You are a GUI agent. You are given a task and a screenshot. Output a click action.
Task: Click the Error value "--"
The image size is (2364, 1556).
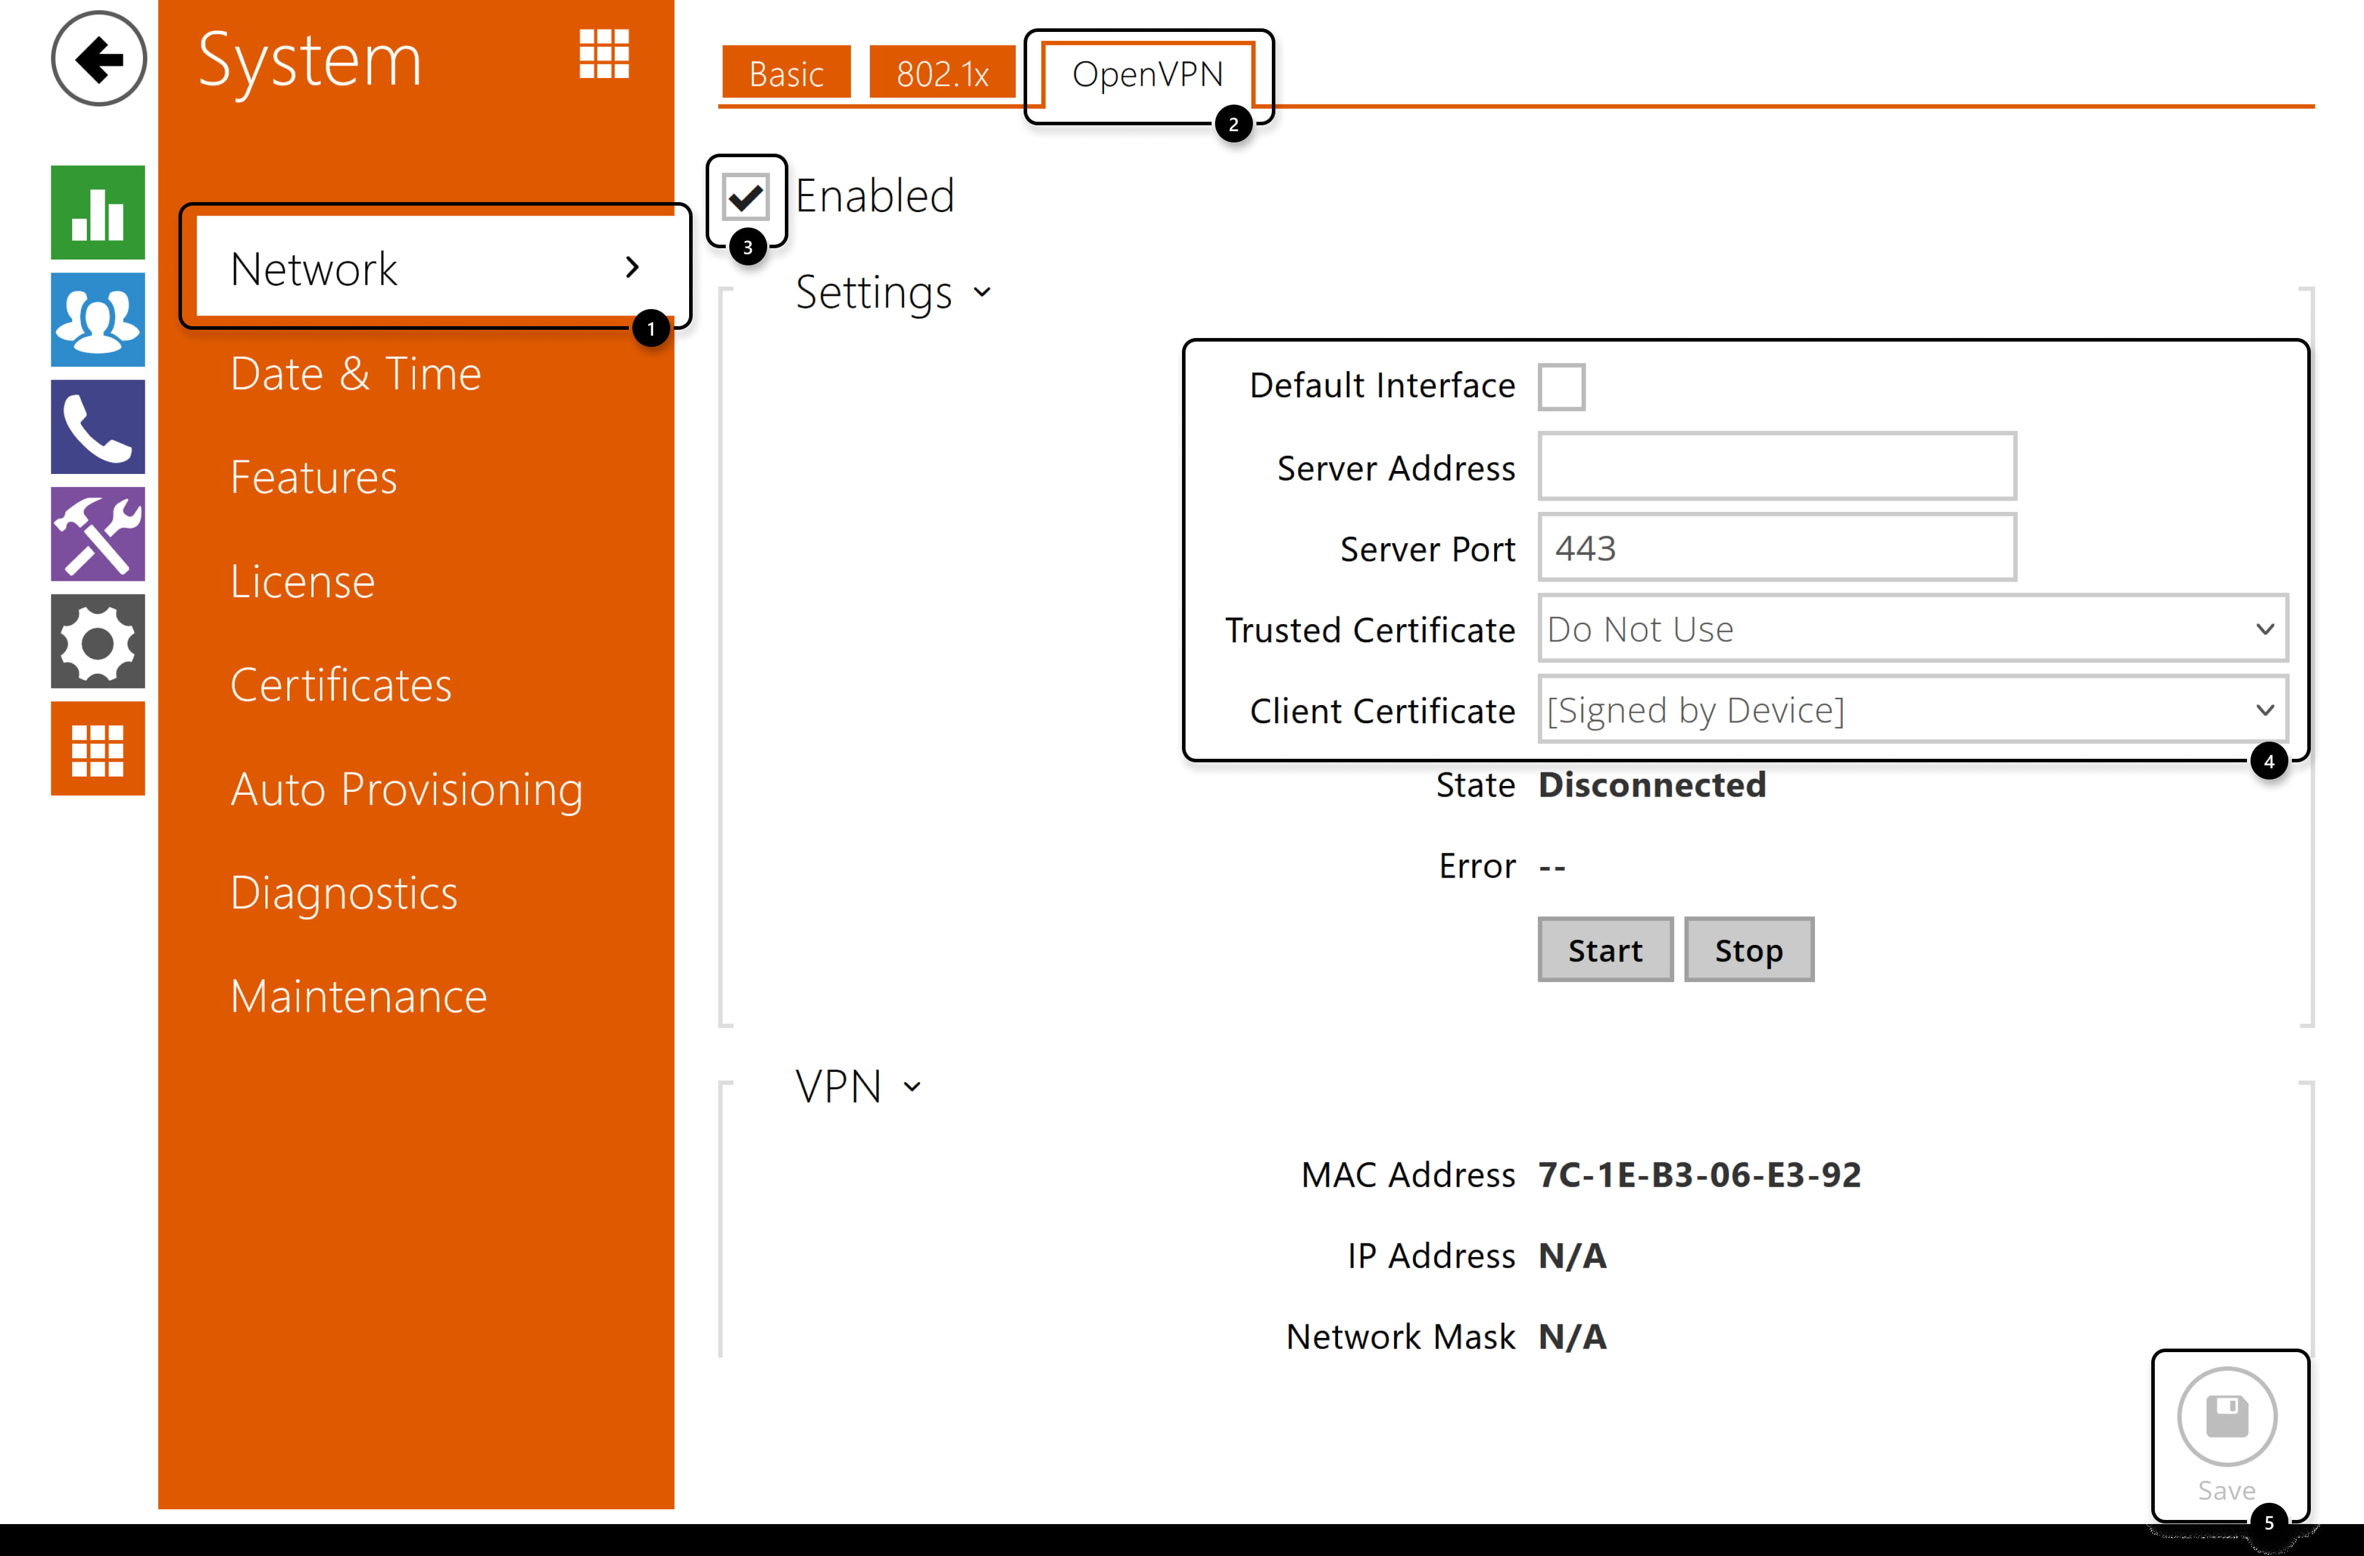(1553, 867)
